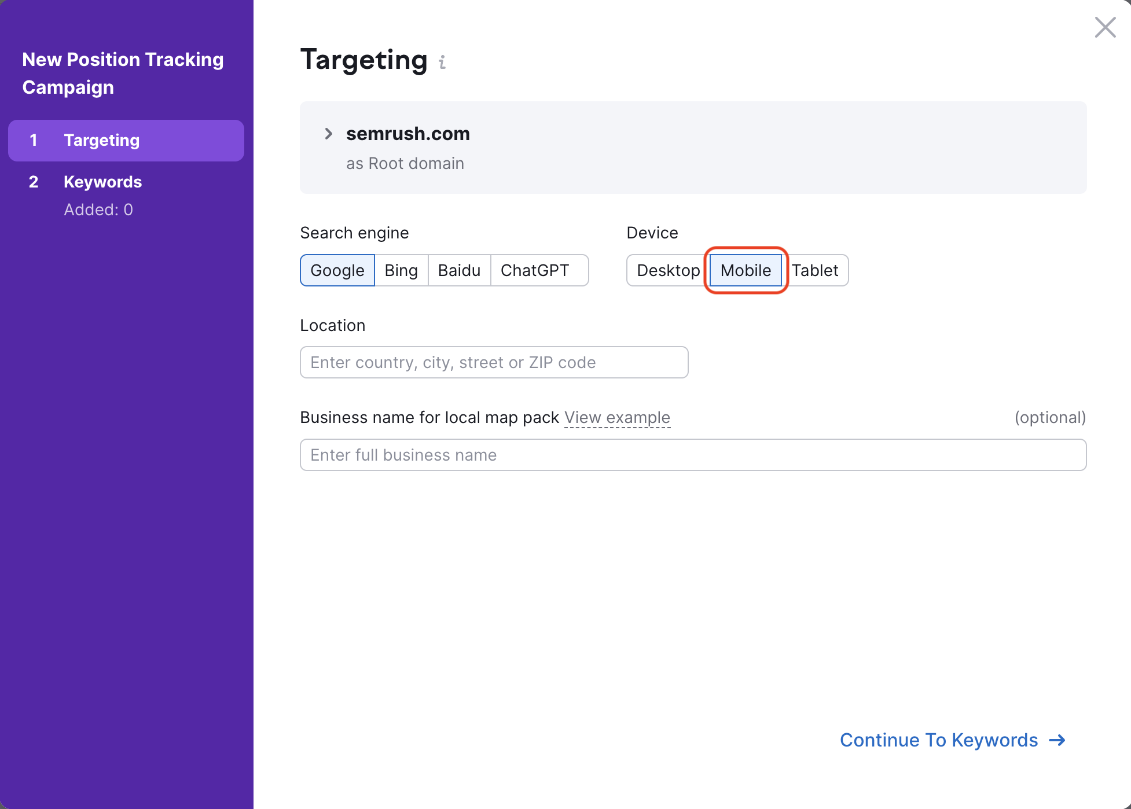Select Bing as the search engine
The height and width of the screenshot is (809, 1131).
401,270
